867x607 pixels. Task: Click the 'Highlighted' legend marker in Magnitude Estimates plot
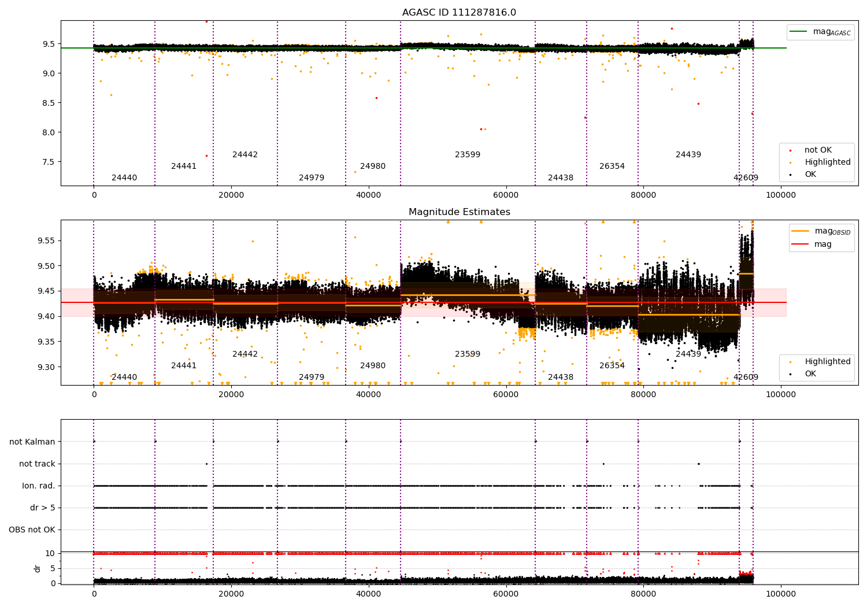click(x=790, y=362)
